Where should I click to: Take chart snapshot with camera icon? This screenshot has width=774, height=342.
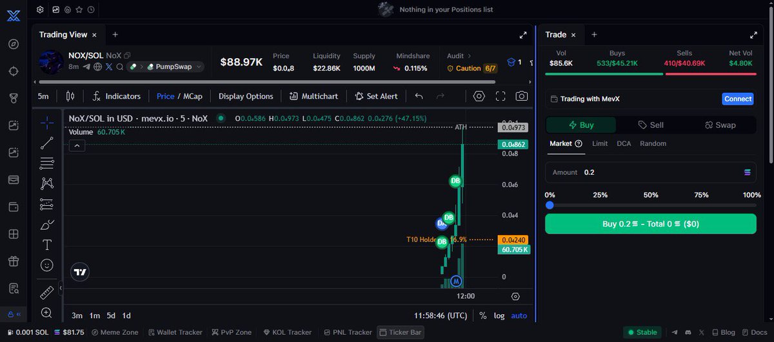point(521,96)
